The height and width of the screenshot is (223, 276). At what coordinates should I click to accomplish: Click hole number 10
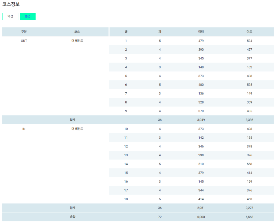126,129
